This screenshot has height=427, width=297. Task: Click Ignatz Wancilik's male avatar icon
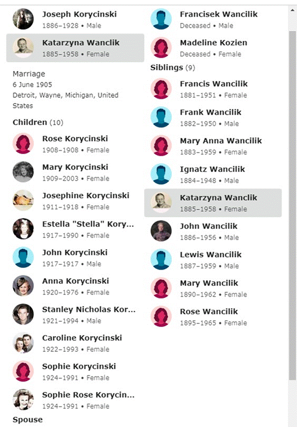161,174
